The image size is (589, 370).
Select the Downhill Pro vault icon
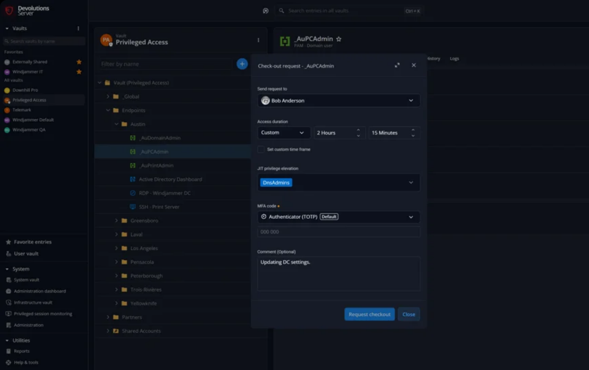click(7, 90)
